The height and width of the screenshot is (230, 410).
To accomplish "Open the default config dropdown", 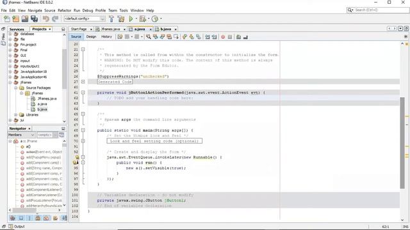I will click(85, 19).
